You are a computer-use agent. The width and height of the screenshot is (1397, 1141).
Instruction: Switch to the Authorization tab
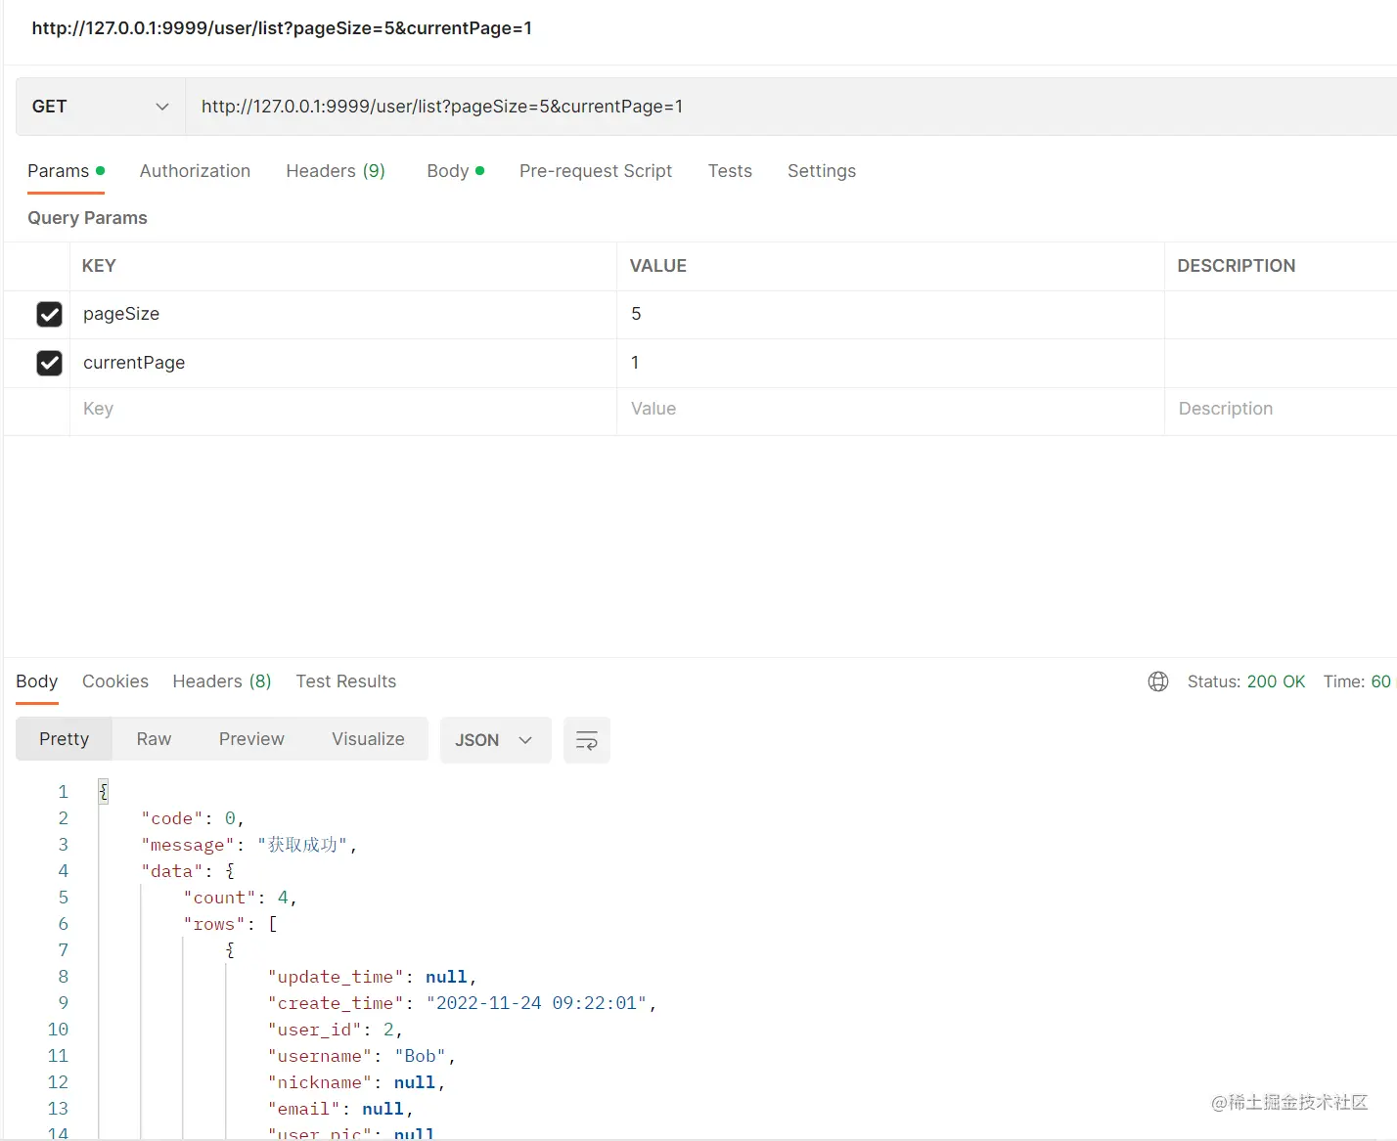[x=195, y=171]
